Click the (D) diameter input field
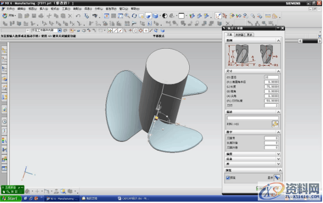Screen dimensions: 323x203 [x=270, y=77]
